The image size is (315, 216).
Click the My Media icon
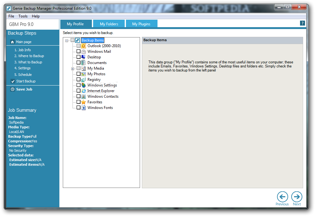pos(83,68)
